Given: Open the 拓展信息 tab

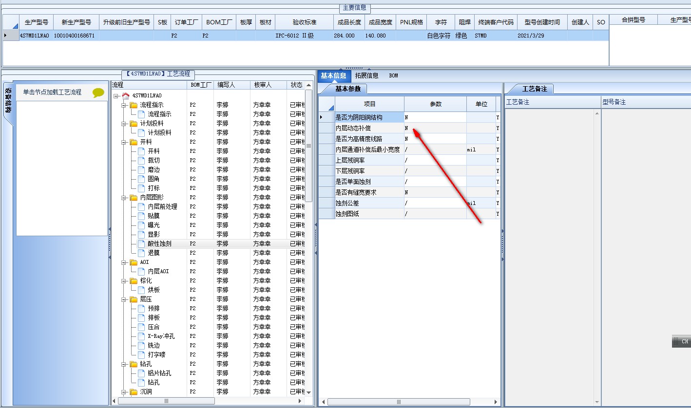Looking at the screenshot, I should (366, 75).
